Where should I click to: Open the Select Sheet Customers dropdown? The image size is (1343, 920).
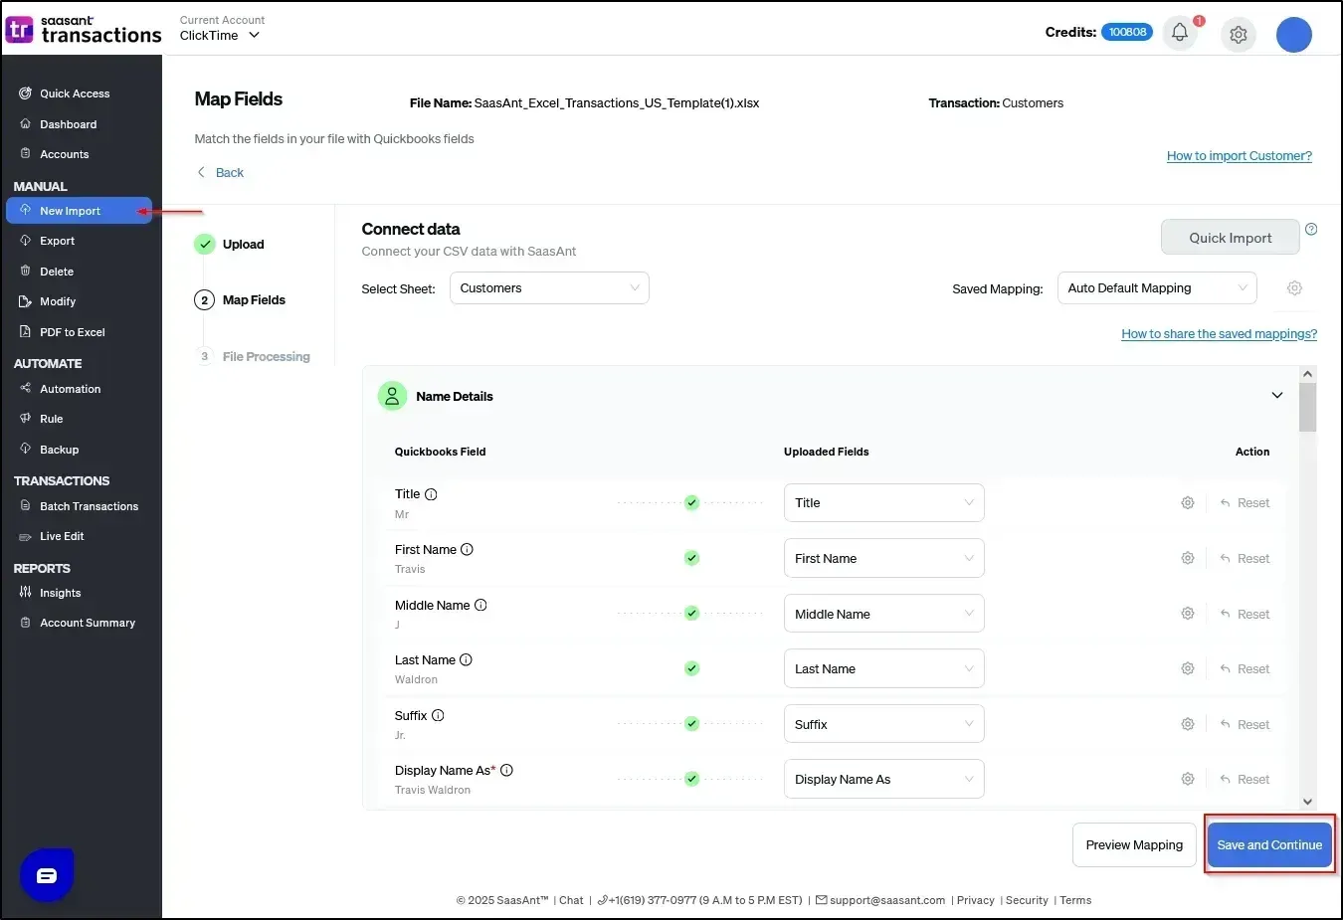(x=549, y=288)
